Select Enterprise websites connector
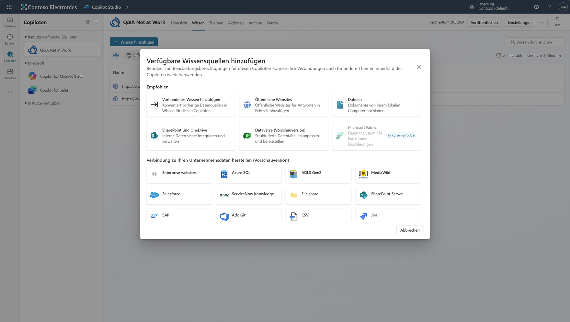 point(179,174)
